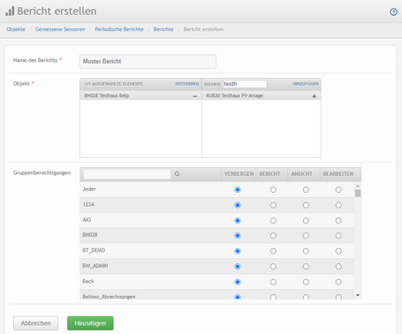The width and height of the screenshot is (402, 334).
Task: Select Verbergen for Belimo_Abrechnungen
Action: point(238,297)
